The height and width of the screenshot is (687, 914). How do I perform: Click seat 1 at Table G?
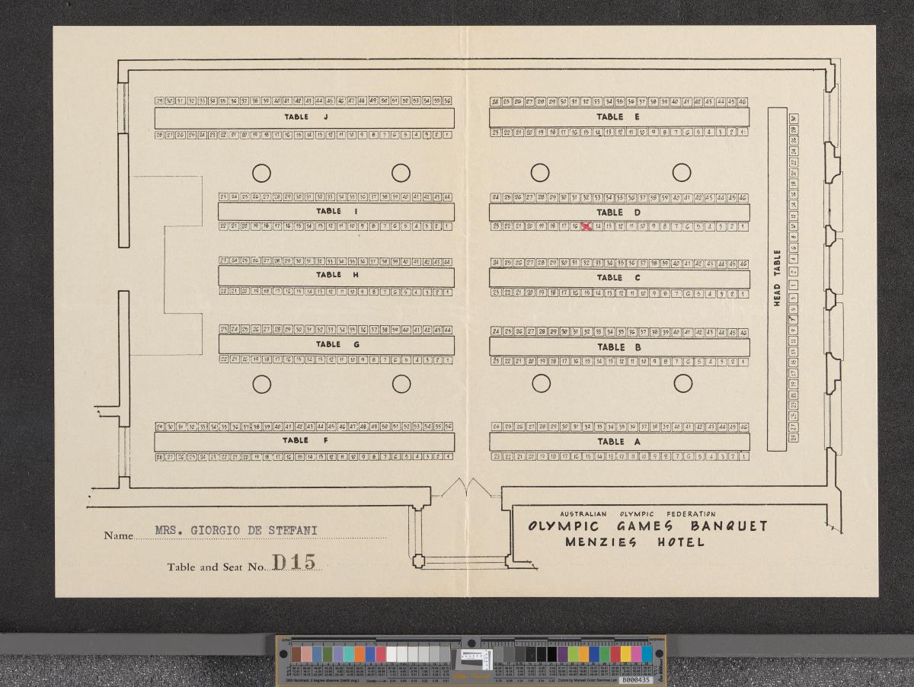(448, 359)
